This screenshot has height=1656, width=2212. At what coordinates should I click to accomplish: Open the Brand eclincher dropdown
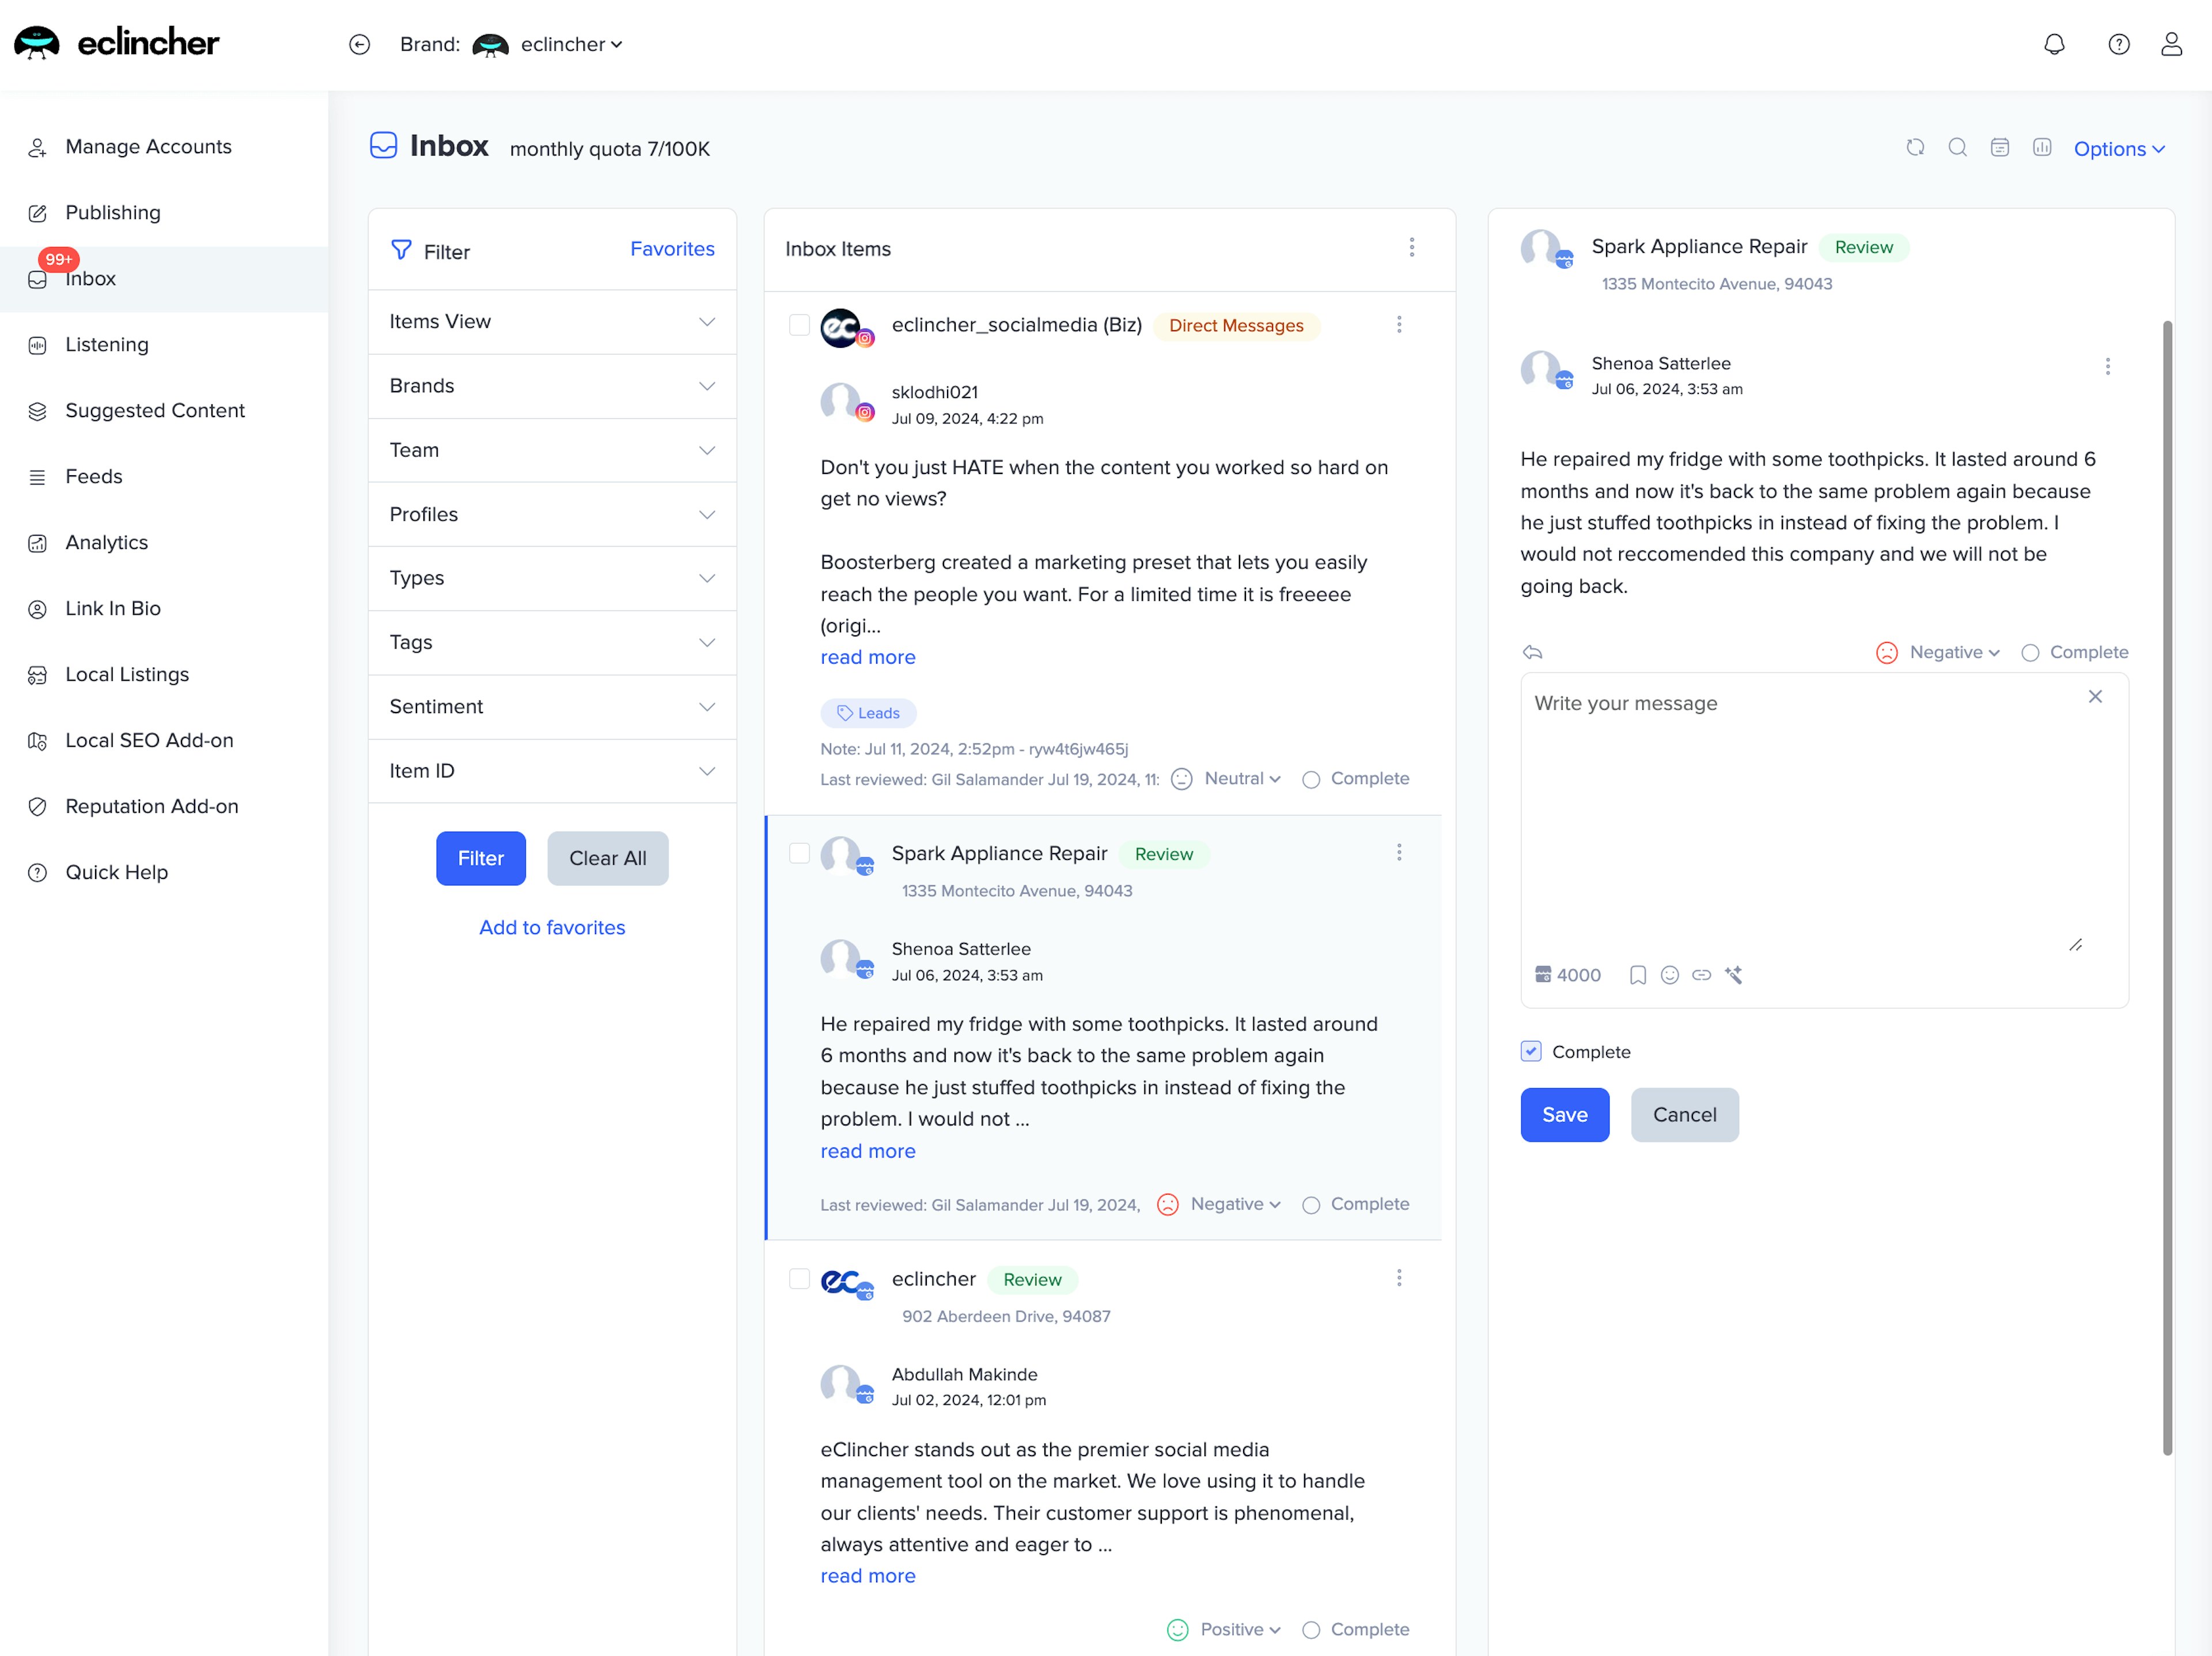pos(548,44)
